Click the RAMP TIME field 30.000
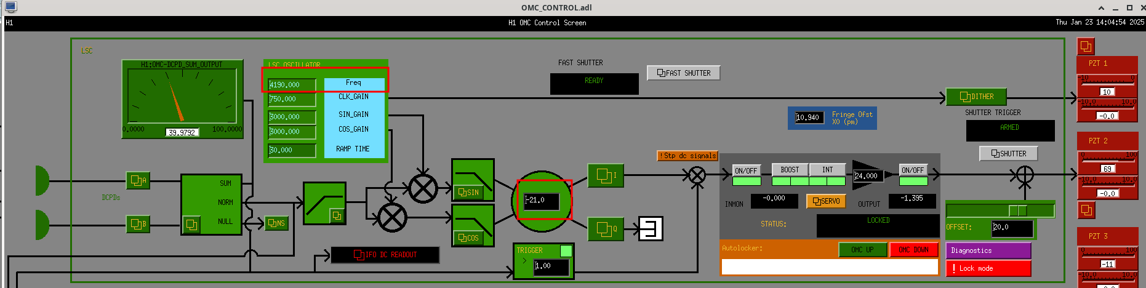 [x=292, y=150]
